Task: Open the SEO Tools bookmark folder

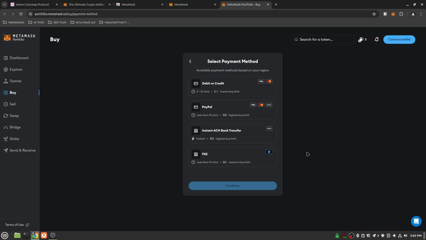Action: point(57,22)
